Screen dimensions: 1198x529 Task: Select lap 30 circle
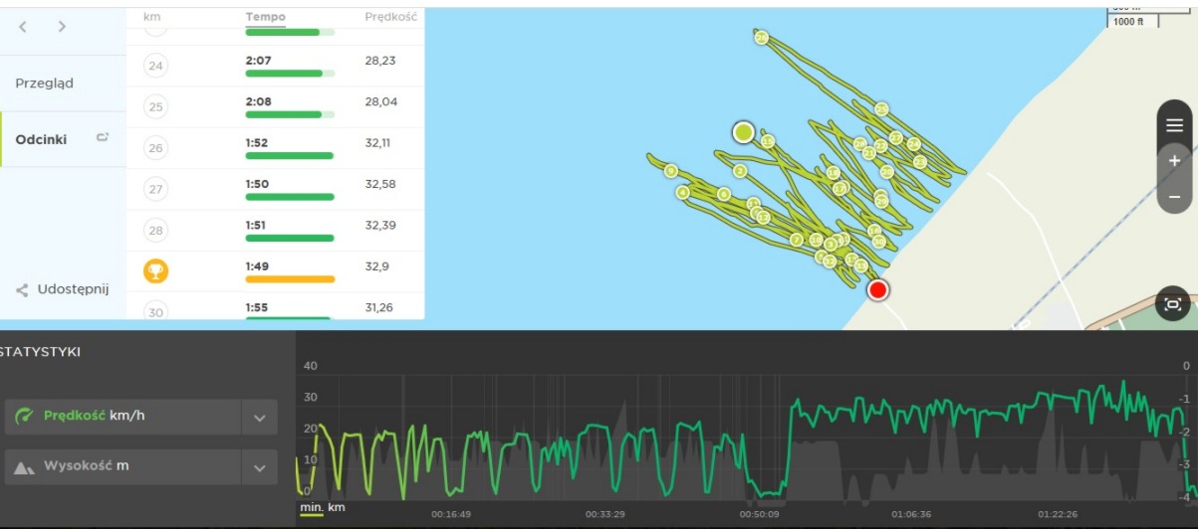point(155,312)
